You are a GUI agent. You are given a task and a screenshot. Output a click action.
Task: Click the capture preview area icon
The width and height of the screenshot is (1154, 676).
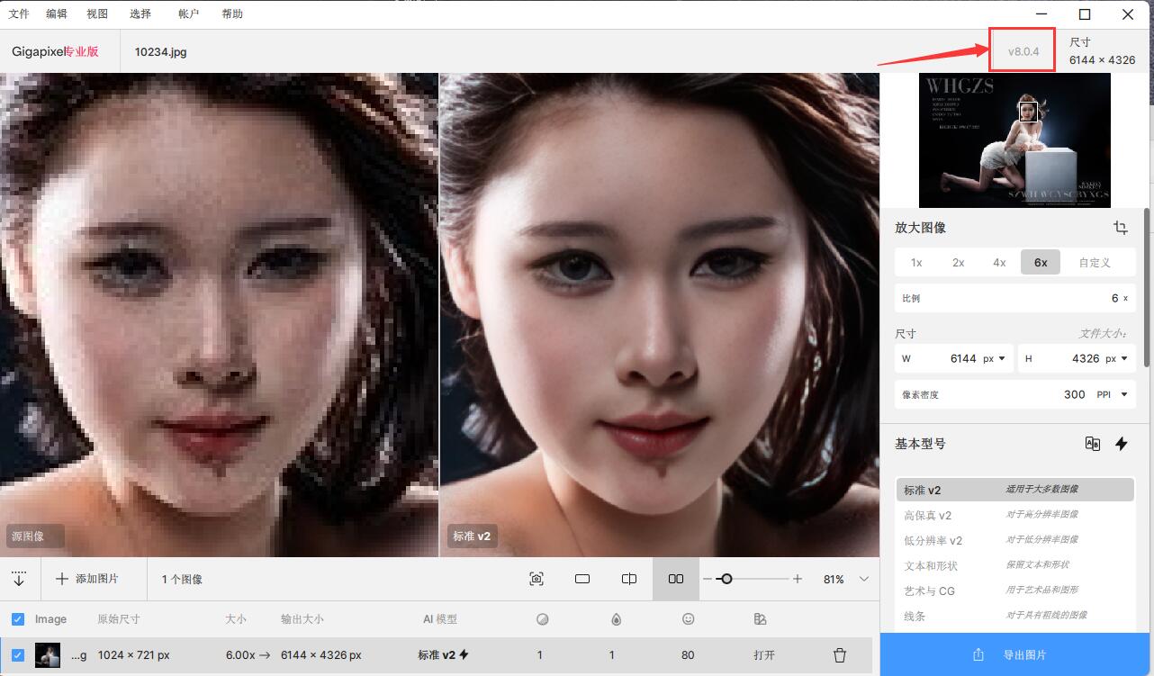click(x=536, y=579)
